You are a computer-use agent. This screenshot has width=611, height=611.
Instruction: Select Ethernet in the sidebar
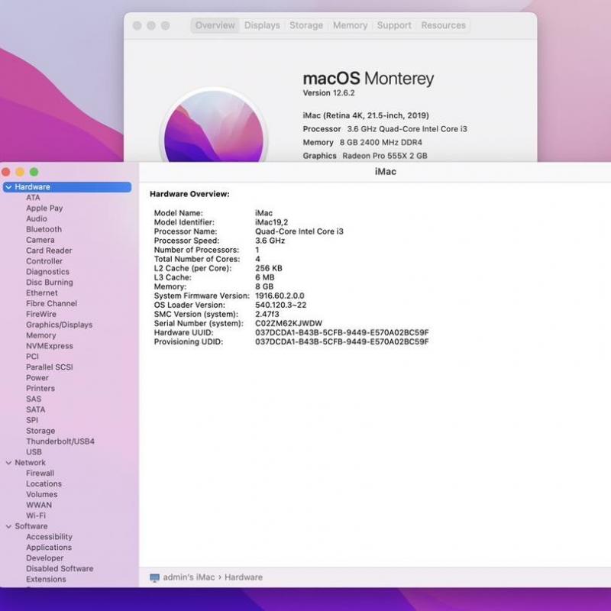(x=42, y=293)
